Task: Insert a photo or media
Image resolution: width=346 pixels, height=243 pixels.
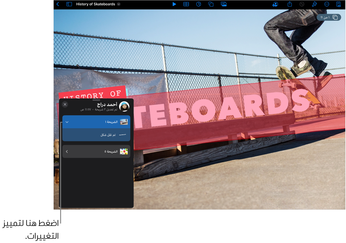Action: [224, 4]
